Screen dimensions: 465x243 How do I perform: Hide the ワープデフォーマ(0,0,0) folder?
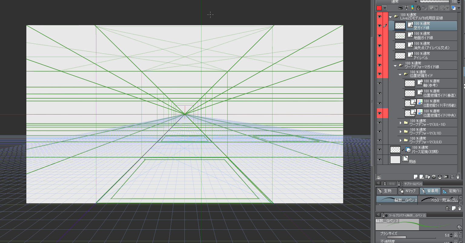click(379, 140)
